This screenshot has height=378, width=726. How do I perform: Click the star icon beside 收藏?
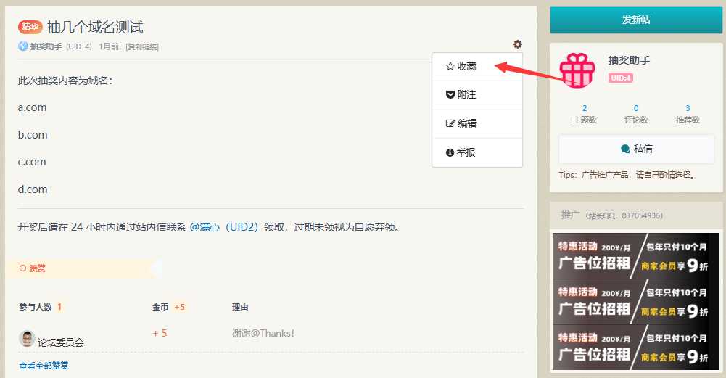pyautogui.click(x=450, y=66)
